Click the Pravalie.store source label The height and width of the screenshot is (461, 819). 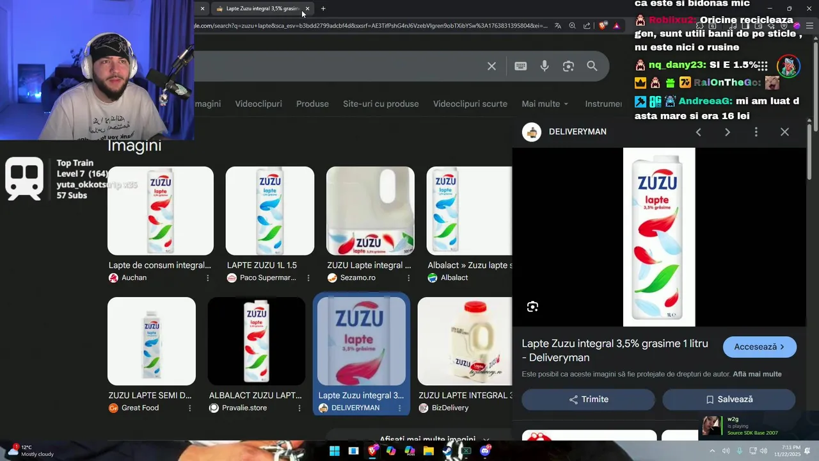pos(244,408)
